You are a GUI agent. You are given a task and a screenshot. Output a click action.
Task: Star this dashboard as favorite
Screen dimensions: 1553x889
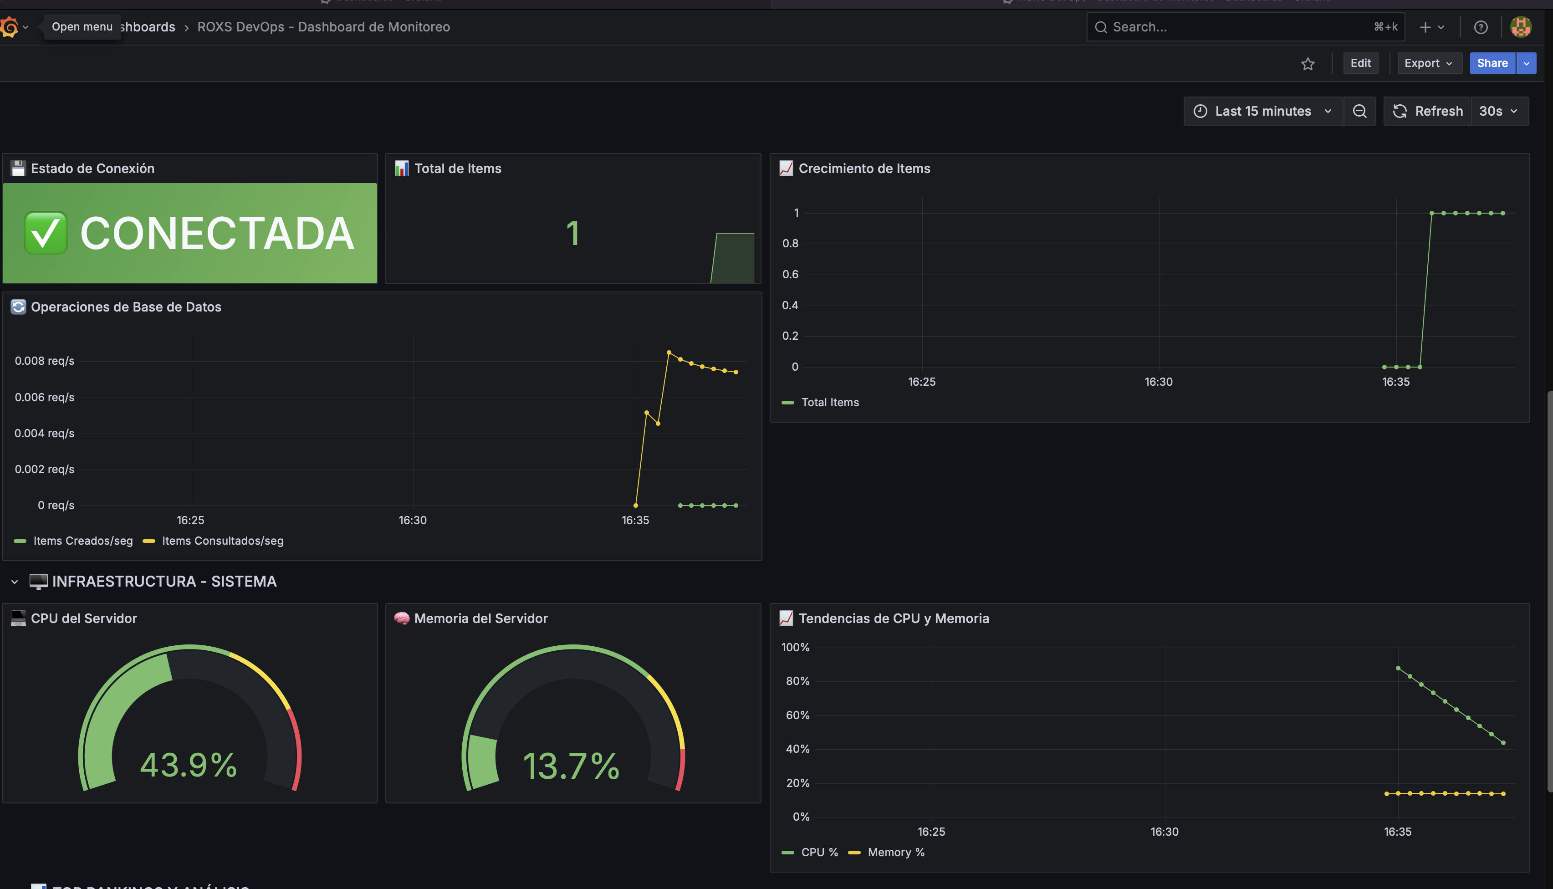1308,63
